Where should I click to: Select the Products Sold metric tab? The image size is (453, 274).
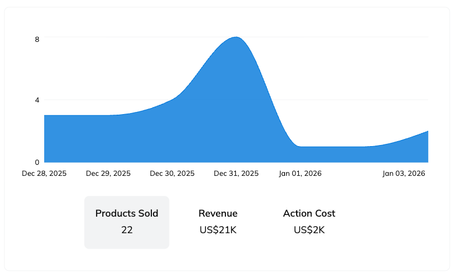(x=127, y=213)
